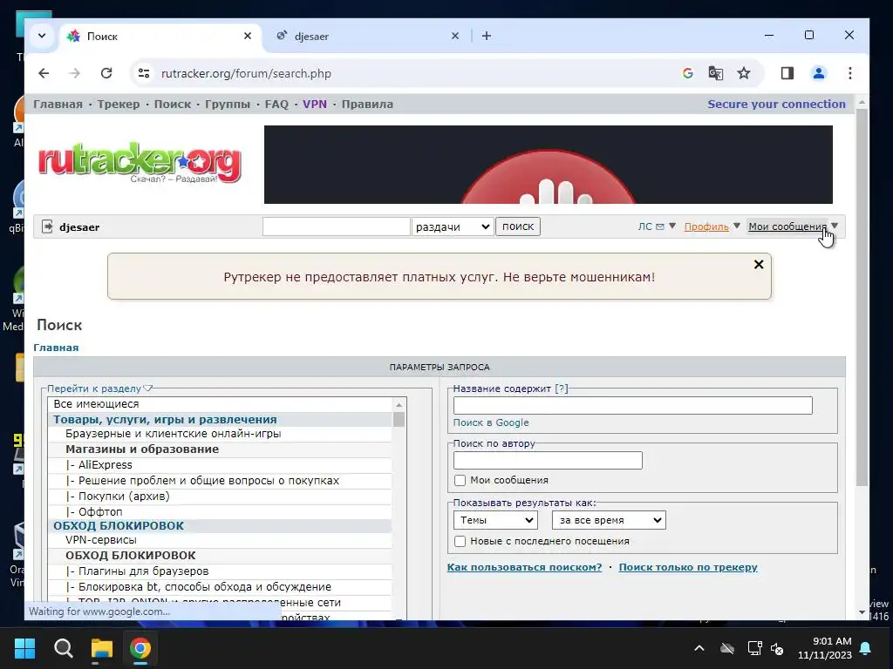The width and height of the screenshot is (893, 669).
Task: Open Главная in top navigation
Action: pos(58,105)
